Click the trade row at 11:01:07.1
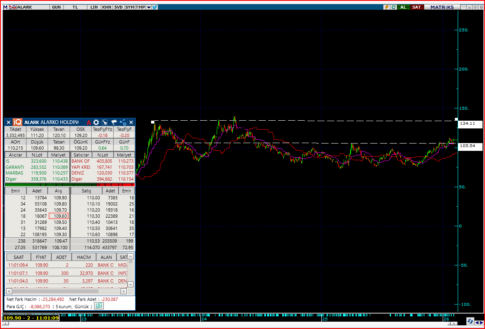485x329 pixels. pyautogui.click(x=66, y=273)
